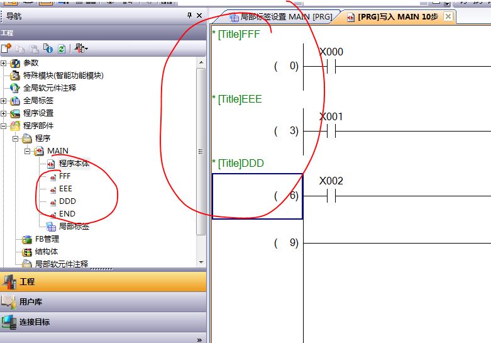Open 程序本体 under MAIN

coord(73,164)
